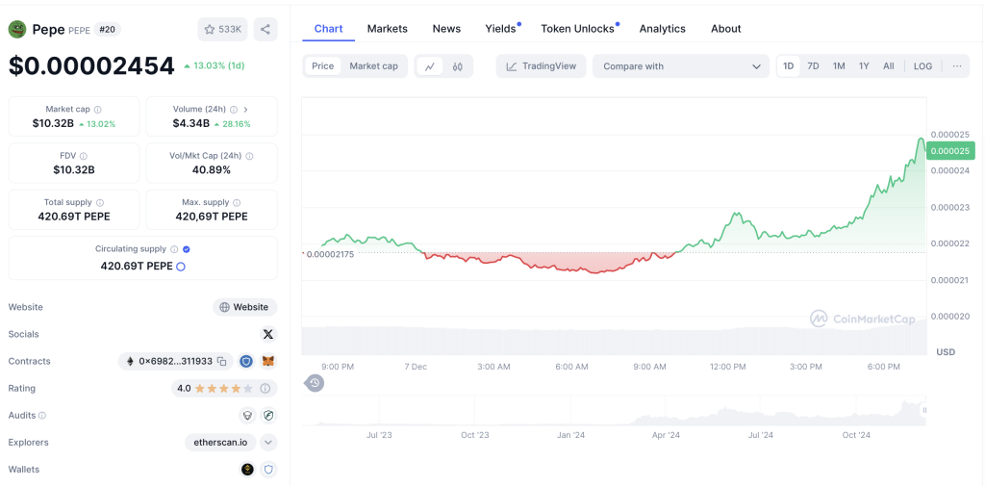The height and width of the screenshot is (486, 985).
Task: Open the About tab
Action: click(725, 29)
